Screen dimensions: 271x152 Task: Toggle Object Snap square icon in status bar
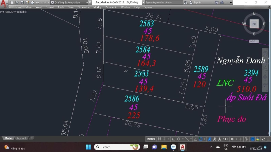click(x=200, y=139)
